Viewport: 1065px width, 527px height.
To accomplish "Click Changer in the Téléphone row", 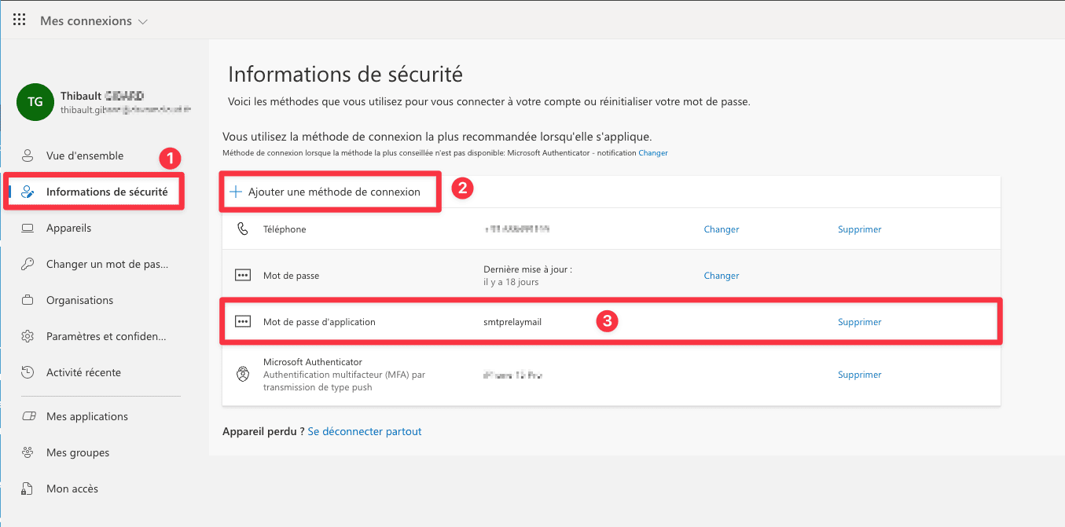I will coord(722,229).
